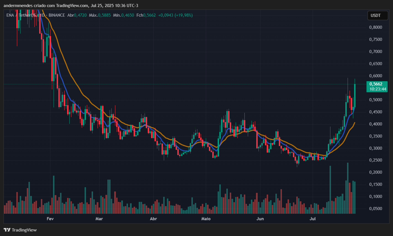Click the 0,5000 price axis label
The height and width of the screenshot is (236, 393).
pyautogui.click(x=376, y=100)
